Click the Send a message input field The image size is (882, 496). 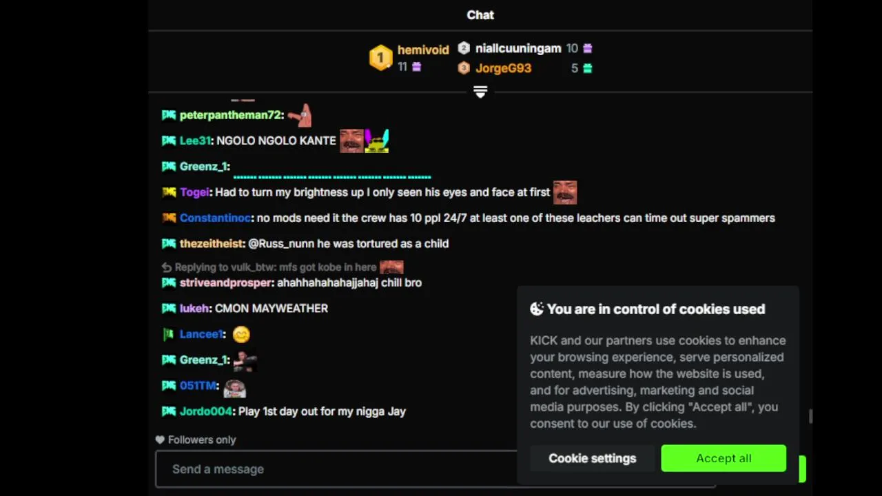(336, 469)
